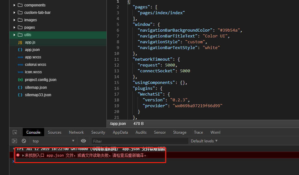The height and width of the screenshot is (175, 299).
Task: Switch to the Sources tab
Action: point(55,132)
